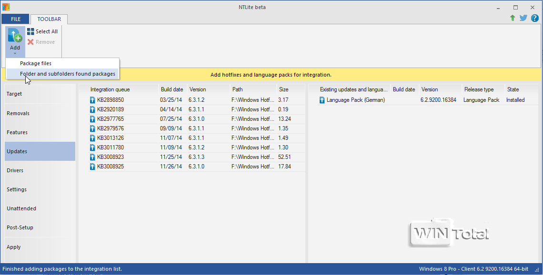Open the Twitter bird icon
This screenshot has height=275, width=543.
523,18
